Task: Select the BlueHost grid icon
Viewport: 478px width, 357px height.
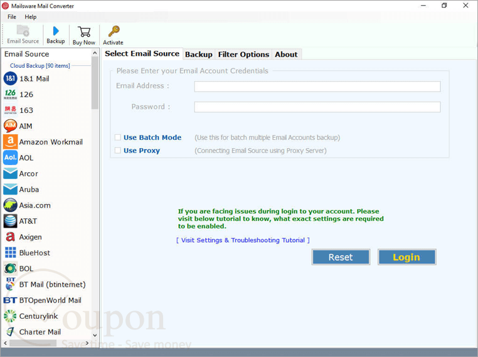Action: point(11,253)
